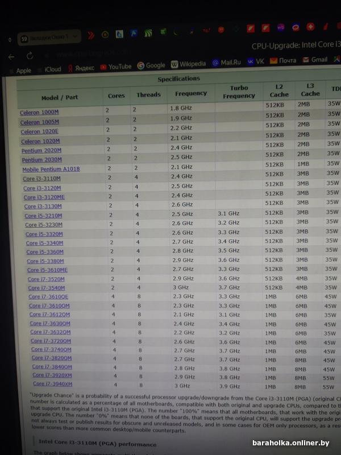Screen dimensions: 341x455
Task: Open the Core i7-3520M link
Action: point(46,279)
